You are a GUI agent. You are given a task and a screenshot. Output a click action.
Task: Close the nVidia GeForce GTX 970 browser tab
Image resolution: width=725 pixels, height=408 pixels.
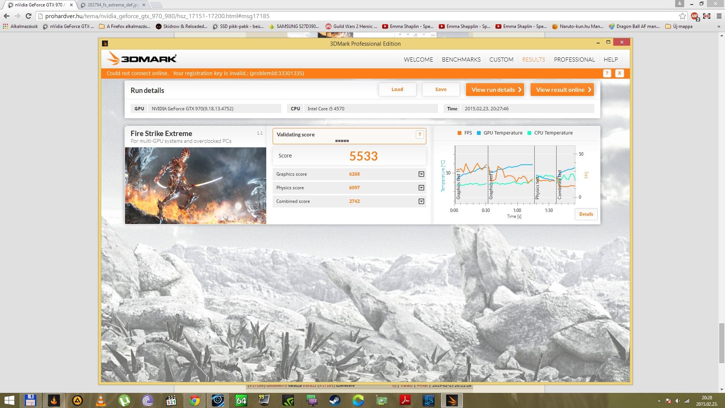pos(71,5)
